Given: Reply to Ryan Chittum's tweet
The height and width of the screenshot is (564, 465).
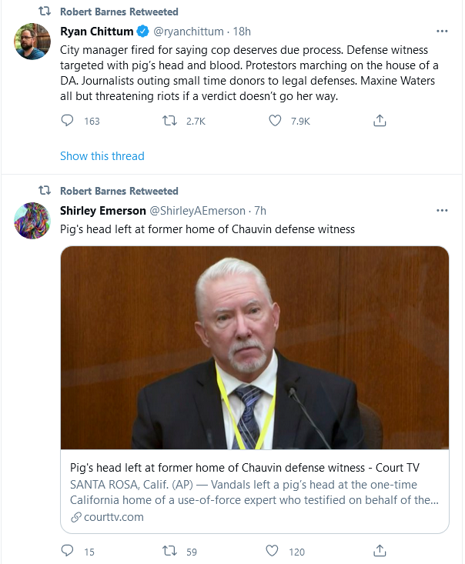Looking at the screenshot, I should 68,121.
